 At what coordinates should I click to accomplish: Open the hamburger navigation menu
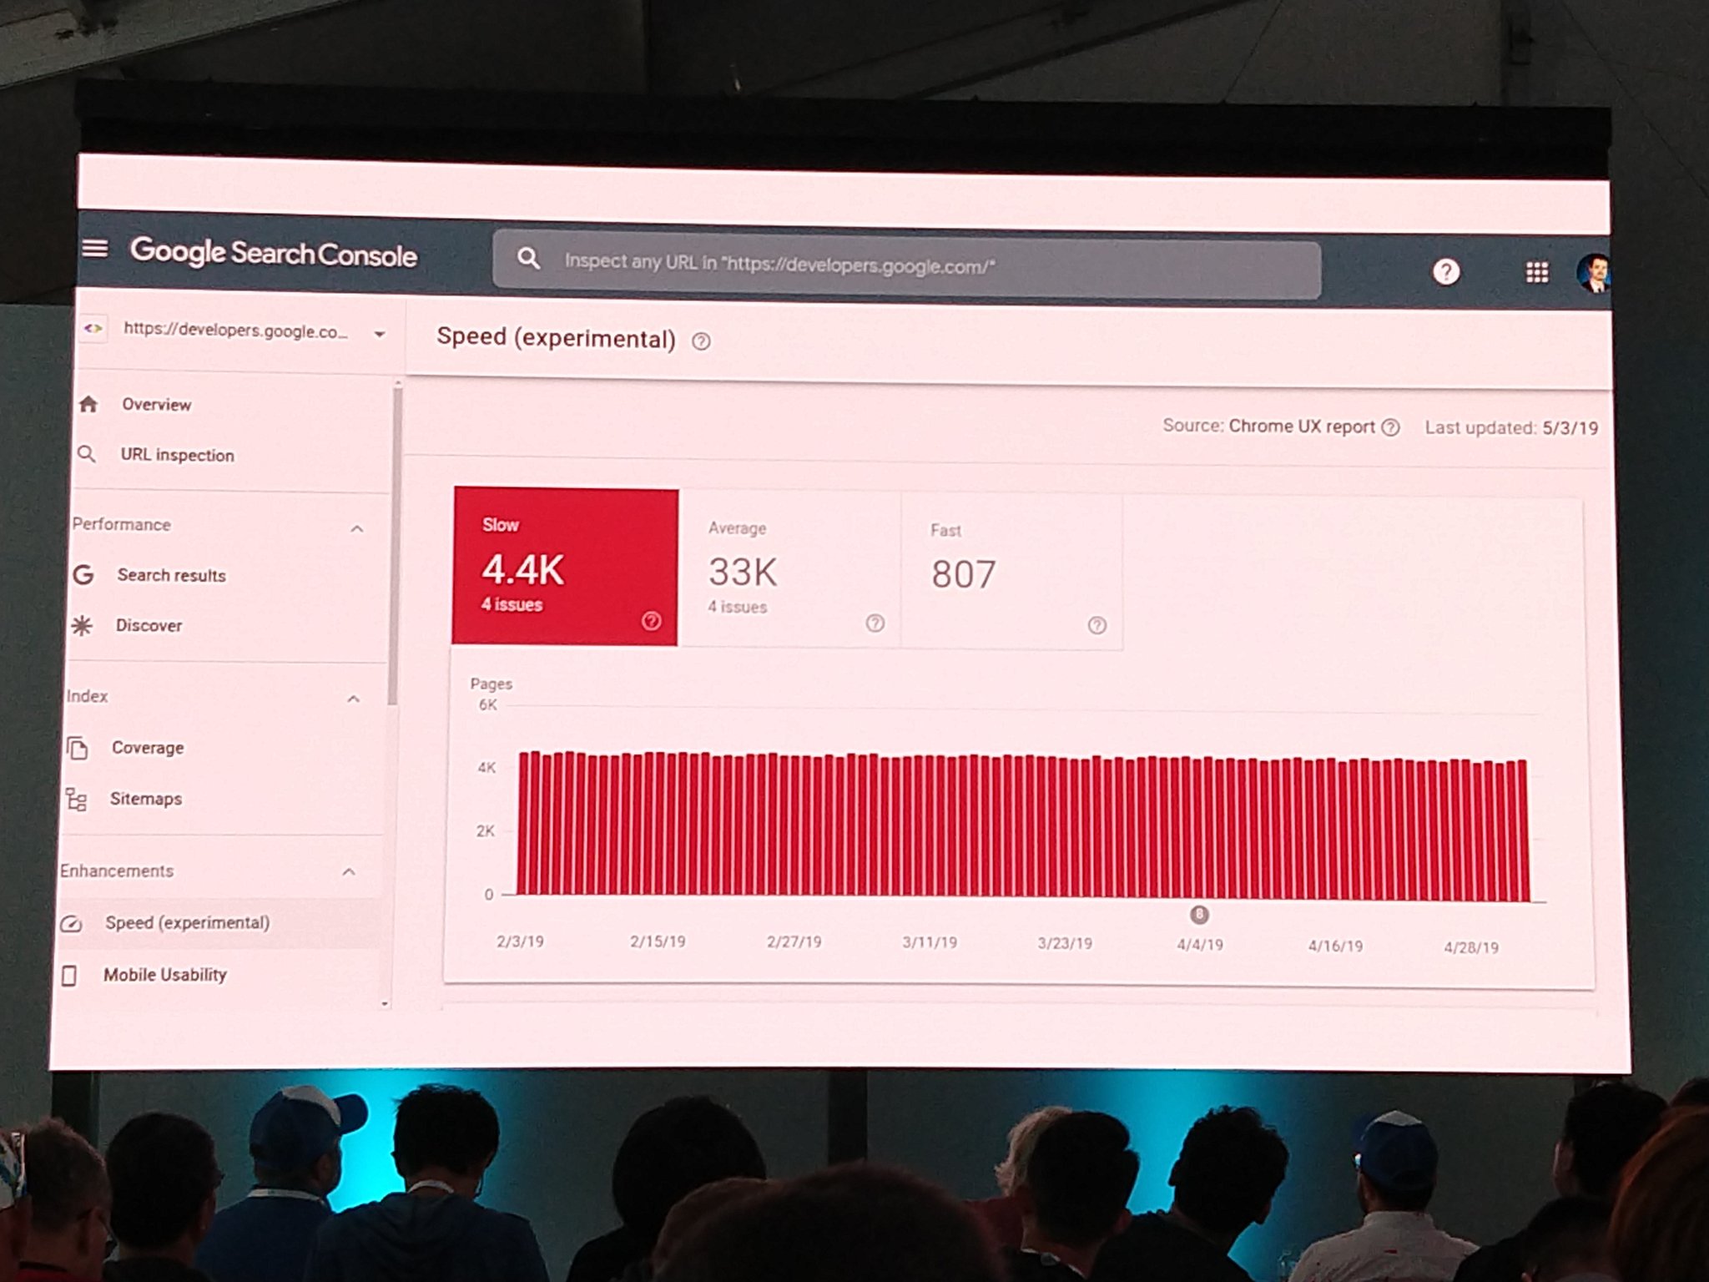[95, 248]
